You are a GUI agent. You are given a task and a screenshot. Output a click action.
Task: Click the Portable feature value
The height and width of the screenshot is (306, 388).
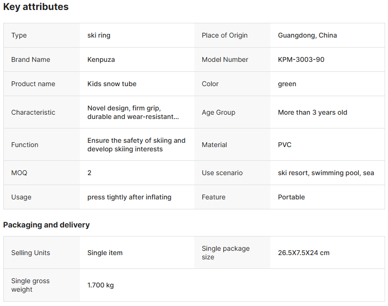pos(291,197)
